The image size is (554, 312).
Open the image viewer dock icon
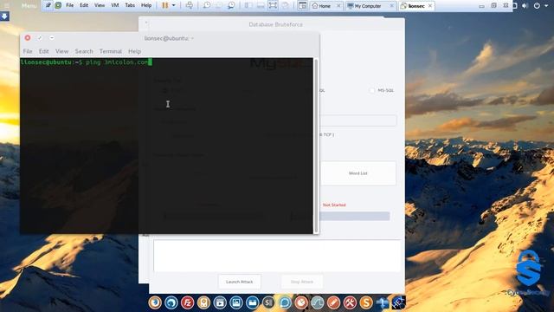click(236, 302)
